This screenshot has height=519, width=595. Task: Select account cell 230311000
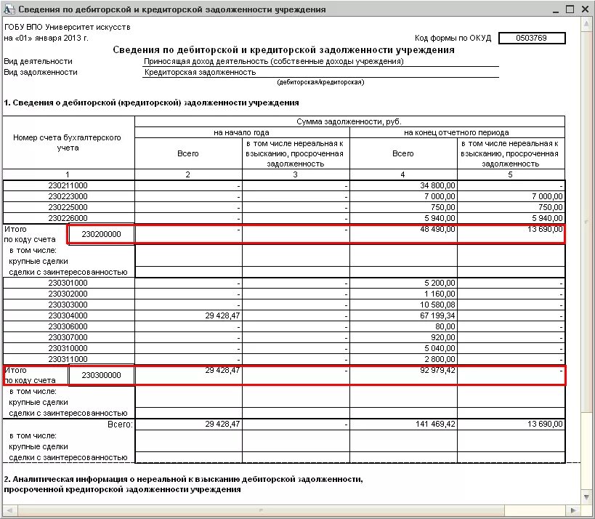click(68, 359)
